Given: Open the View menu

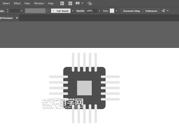Looking at the screenshot, I should pyautogui.click(x=27, y=3).
